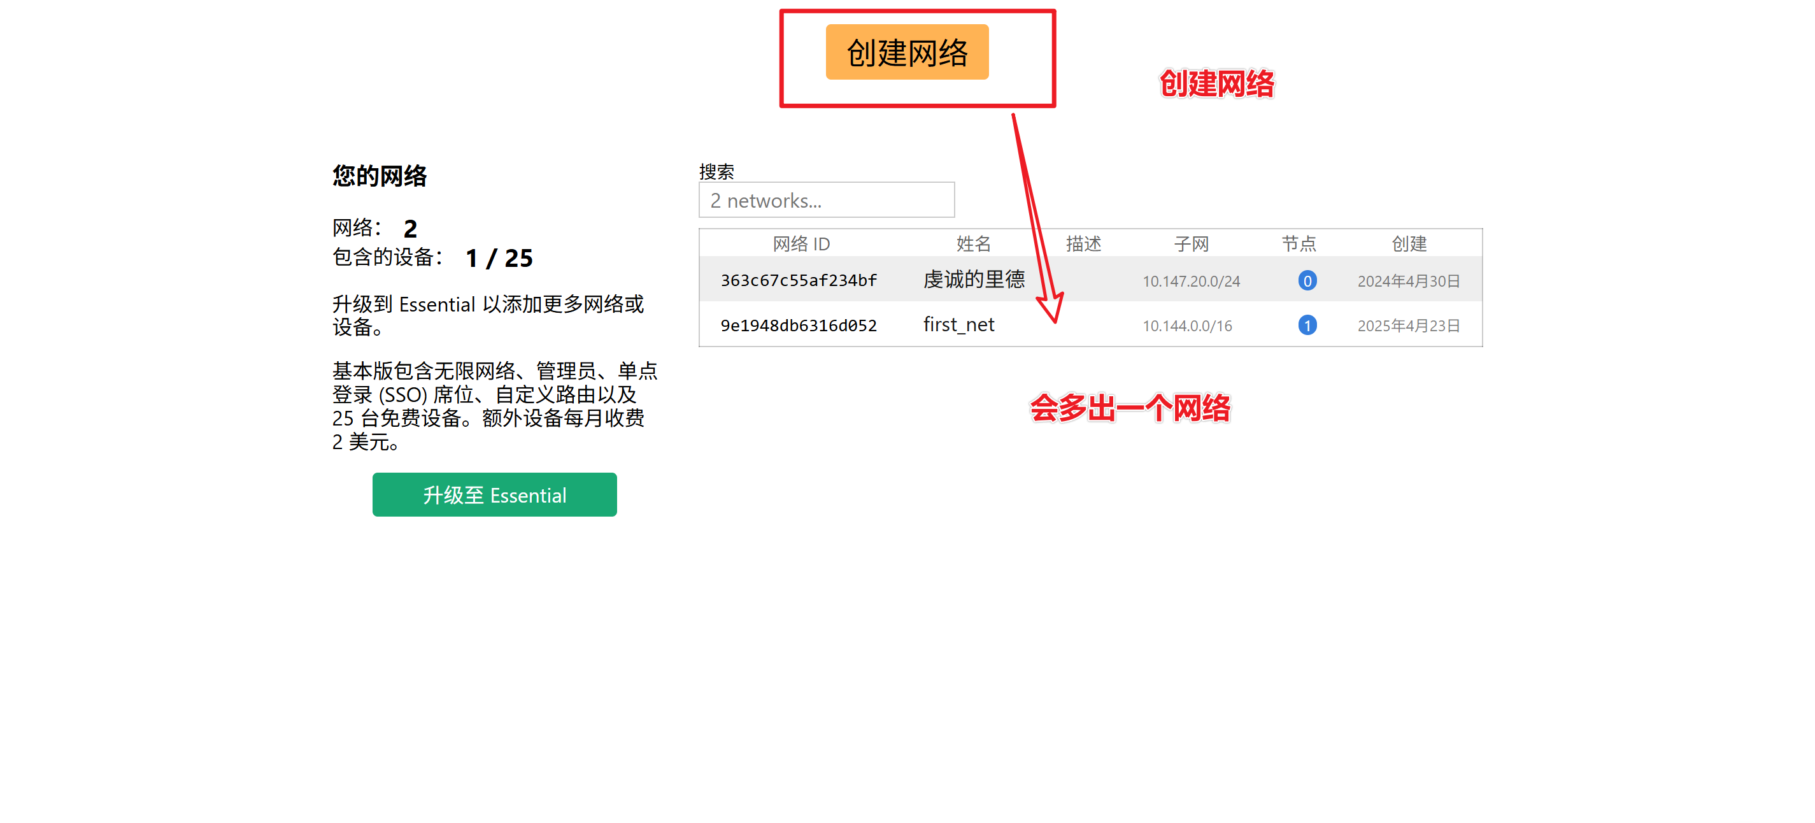Click the orange 创建网络 button

[x=907, y=52]
